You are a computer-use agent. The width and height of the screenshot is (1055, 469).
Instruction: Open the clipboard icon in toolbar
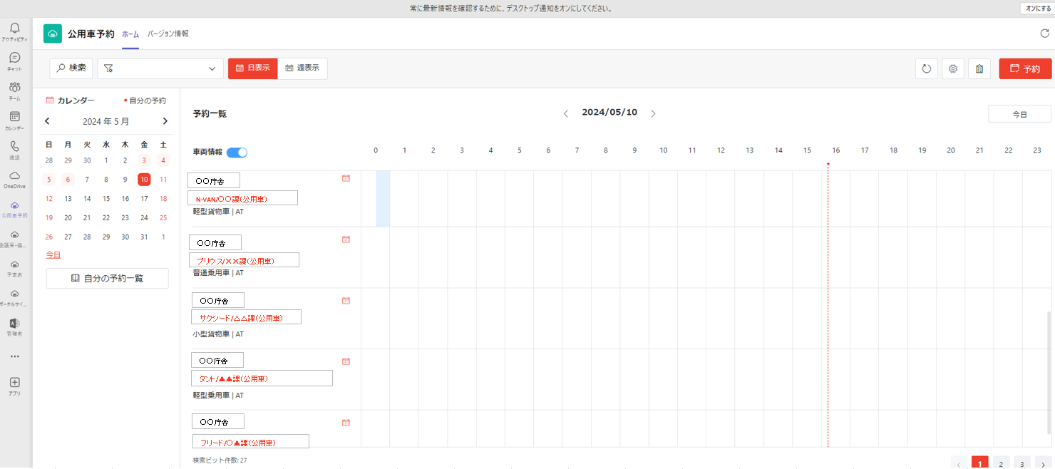coord(979,68)
